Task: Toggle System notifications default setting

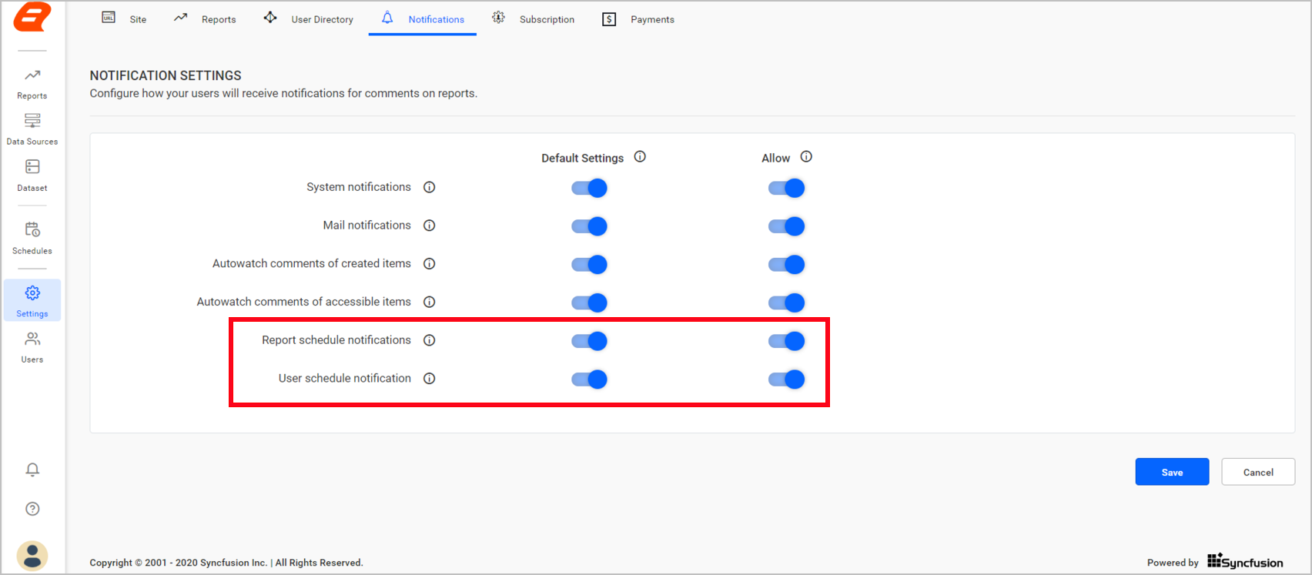Action: 590,188
